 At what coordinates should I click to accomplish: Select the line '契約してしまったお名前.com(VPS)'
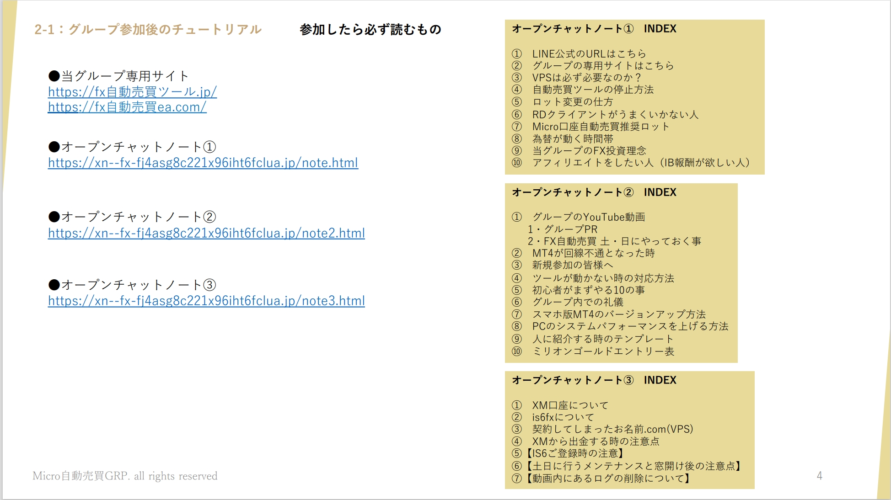[x=613, y=429]
